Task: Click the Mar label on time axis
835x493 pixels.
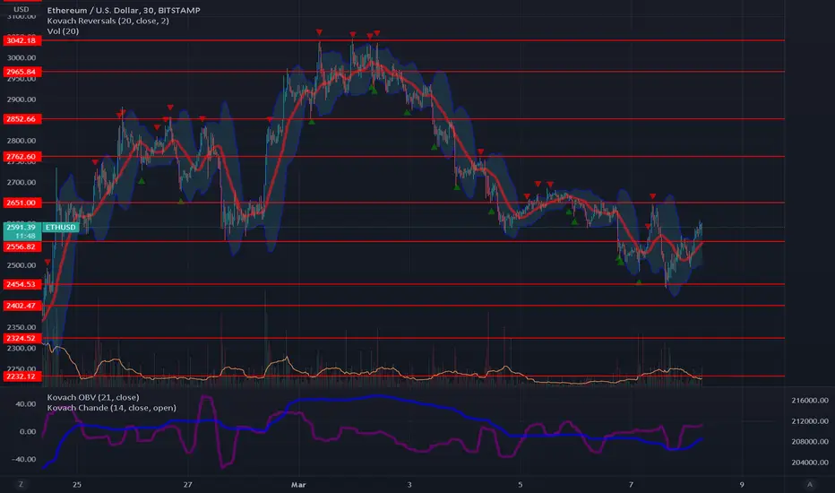Action: point(298,485)
